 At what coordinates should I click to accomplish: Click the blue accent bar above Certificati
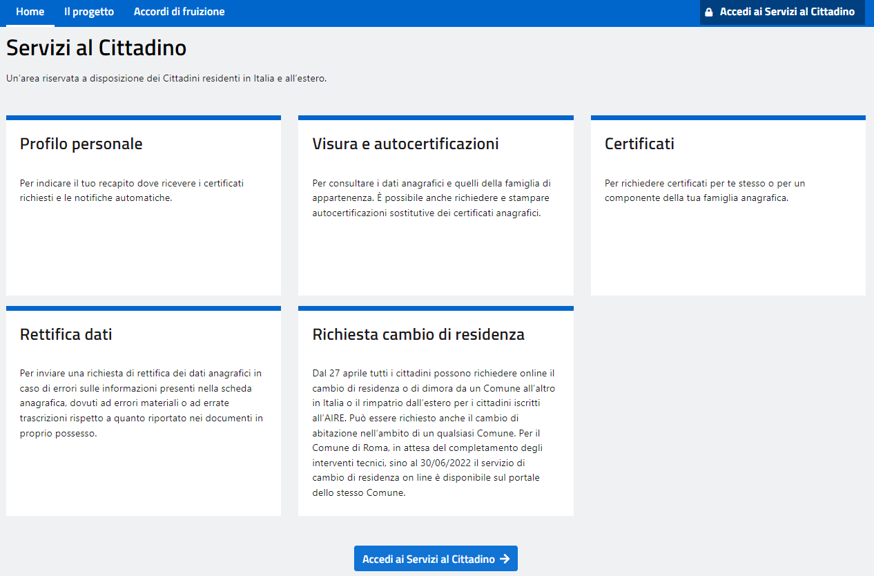point(728,117)
